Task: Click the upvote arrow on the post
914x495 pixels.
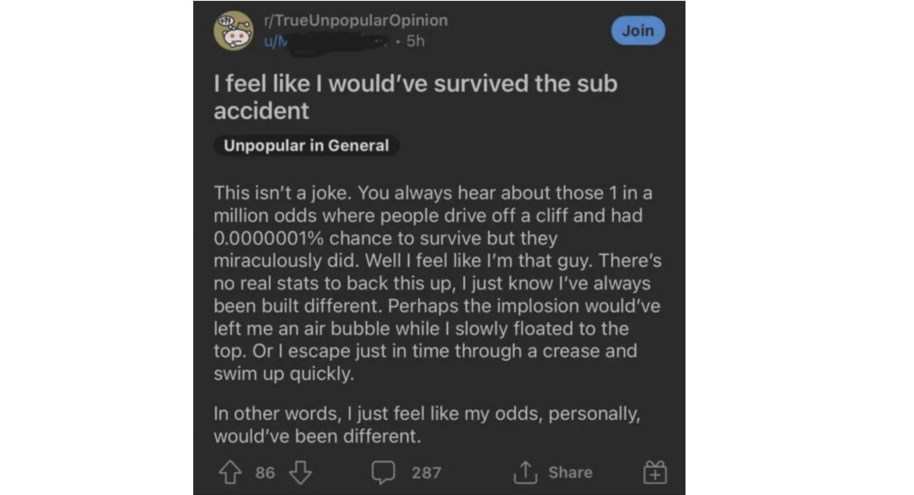Action: coord(230,472)
